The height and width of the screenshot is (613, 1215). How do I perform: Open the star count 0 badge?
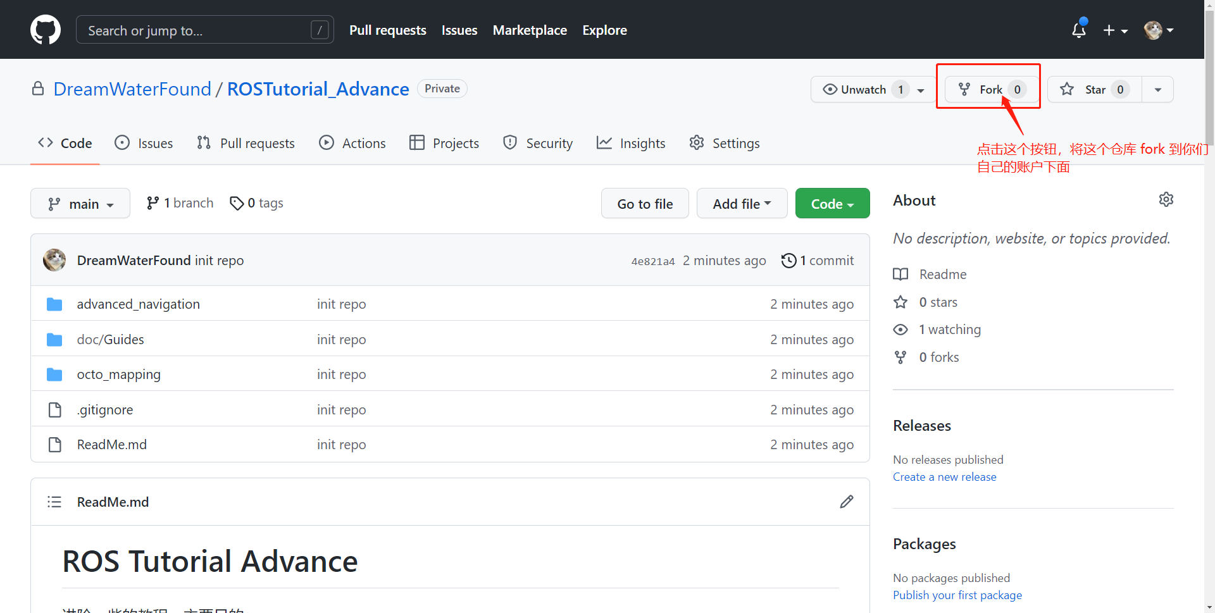tap(1120, 89)
